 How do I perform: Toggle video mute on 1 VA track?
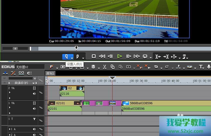[34, 103]
